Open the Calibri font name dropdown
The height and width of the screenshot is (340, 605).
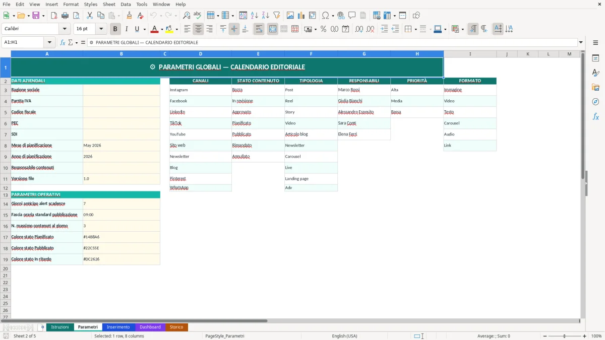[64, 29]
